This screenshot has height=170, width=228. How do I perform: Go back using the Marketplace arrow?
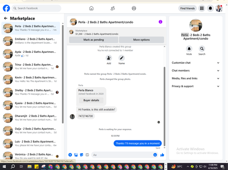pyautogui.click(x=5, y=18)
